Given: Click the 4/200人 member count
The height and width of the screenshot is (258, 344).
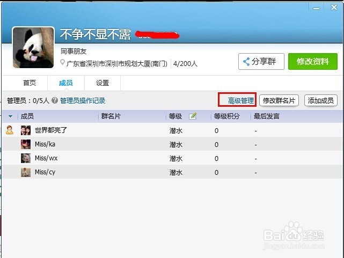Looking at the screenshot, I should (x=185, y=64).
